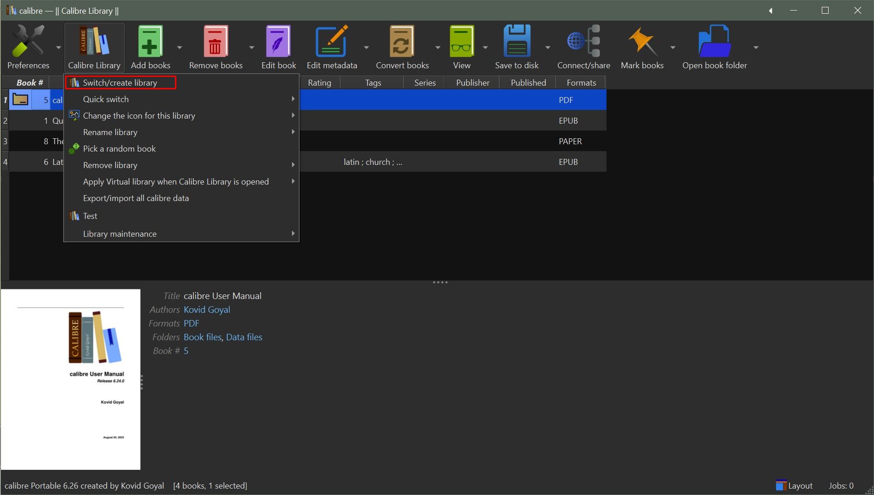Click the splitter handle beside the cover
Screen dimensions: 874x495
pos(142,382)
